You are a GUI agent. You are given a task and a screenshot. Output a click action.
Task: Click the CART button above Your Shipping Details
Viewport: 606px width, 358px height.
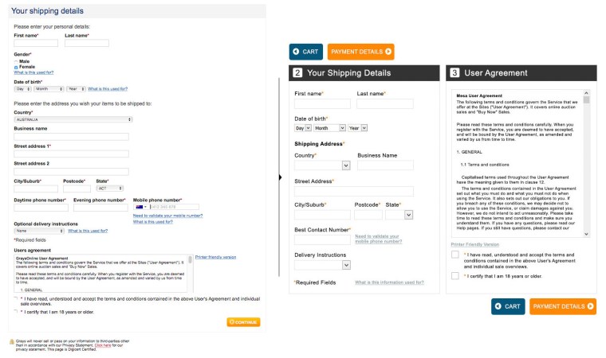point(305,52)
